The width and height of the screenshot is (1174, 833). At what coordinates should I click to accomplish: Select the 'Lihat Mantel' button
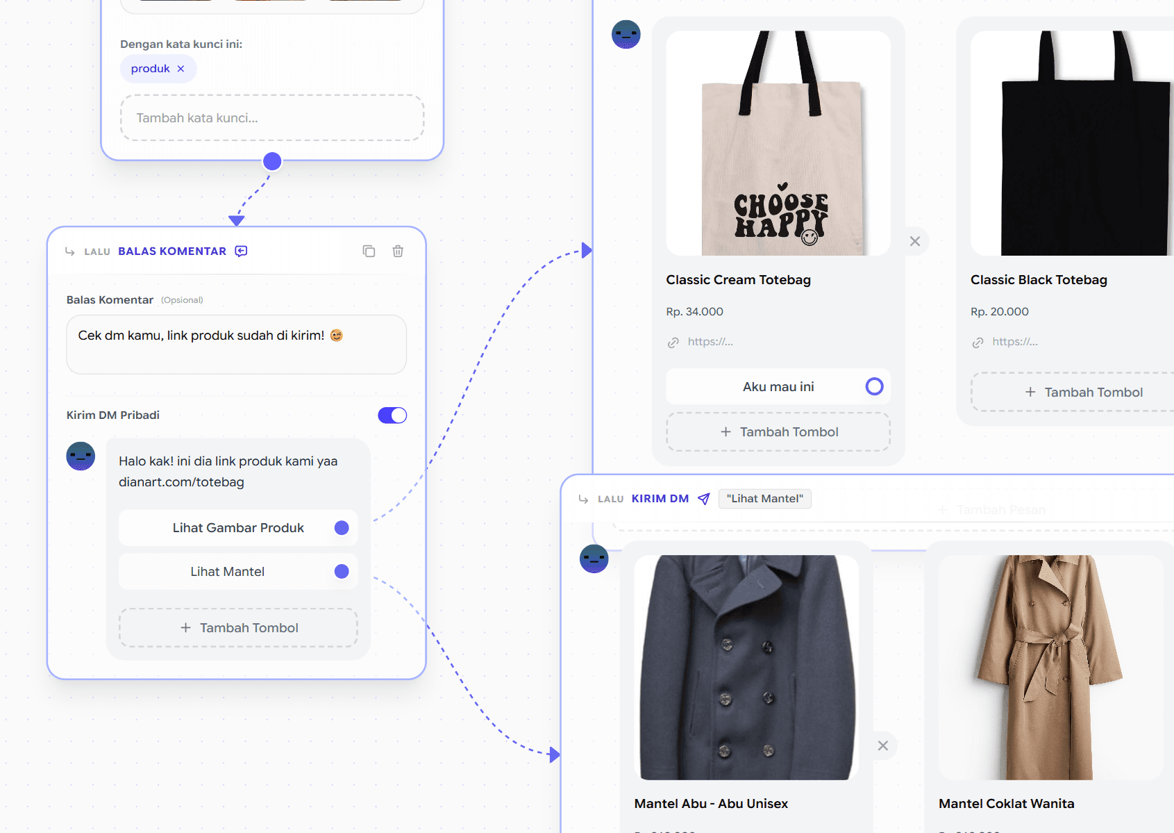point(238,572)
